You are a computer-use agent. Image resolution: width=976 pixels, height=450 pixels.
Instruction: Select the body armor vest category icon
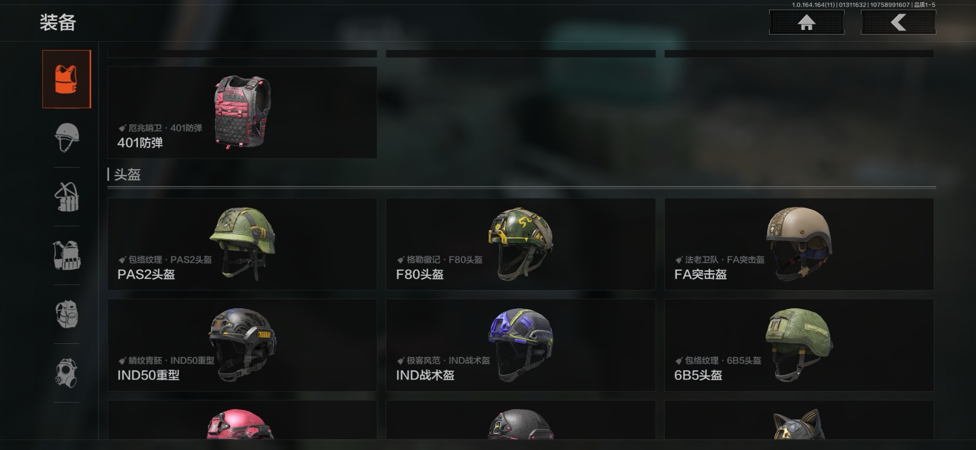[67, 79]
